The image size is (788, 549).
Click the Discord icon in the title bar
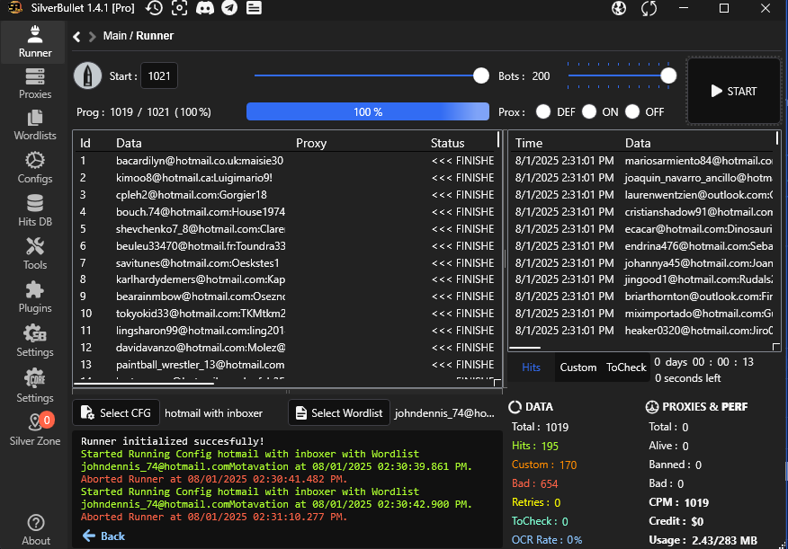click(205, 8)
